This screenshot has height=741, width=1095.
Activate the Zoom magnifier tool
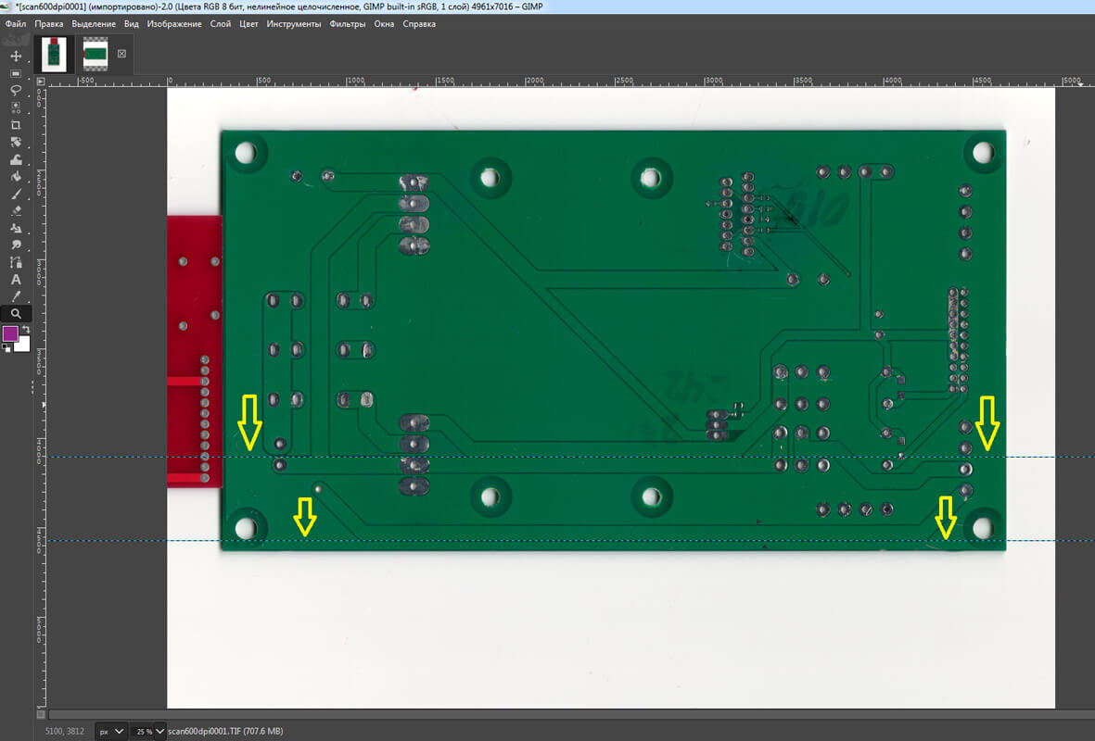click(x=16, y=314)
